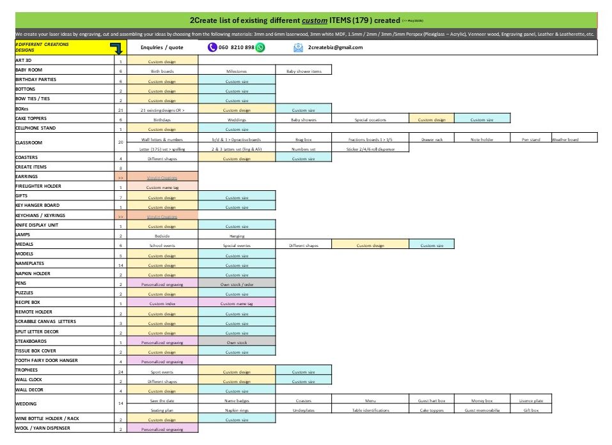Click the 'Gift box' cell in WEDDING row
The width and height of the screenshot is (612, 445).
click(531, 410)
